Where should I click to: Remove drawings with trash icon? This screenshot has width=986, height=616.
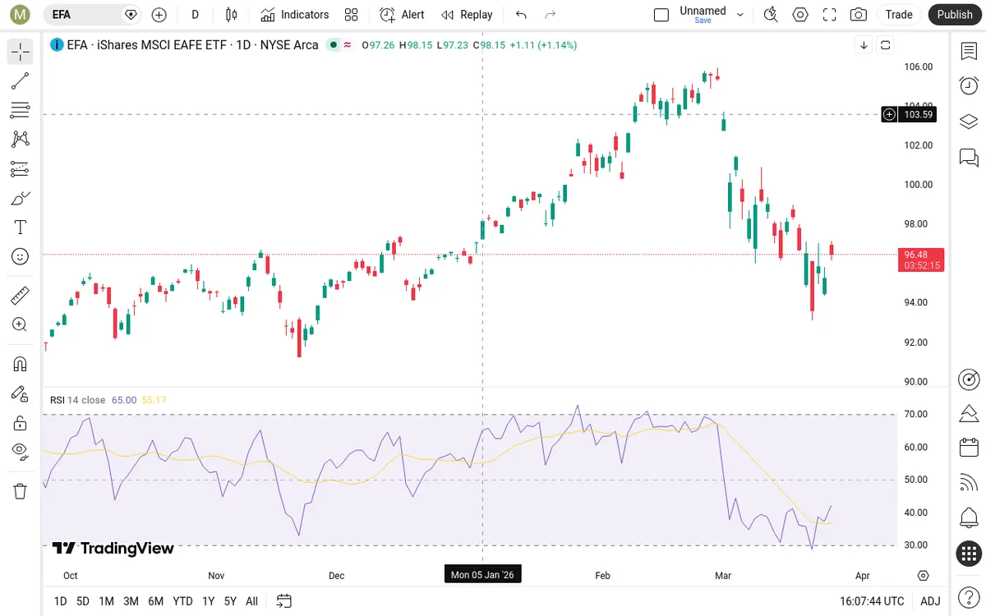[x=21, y=491]
